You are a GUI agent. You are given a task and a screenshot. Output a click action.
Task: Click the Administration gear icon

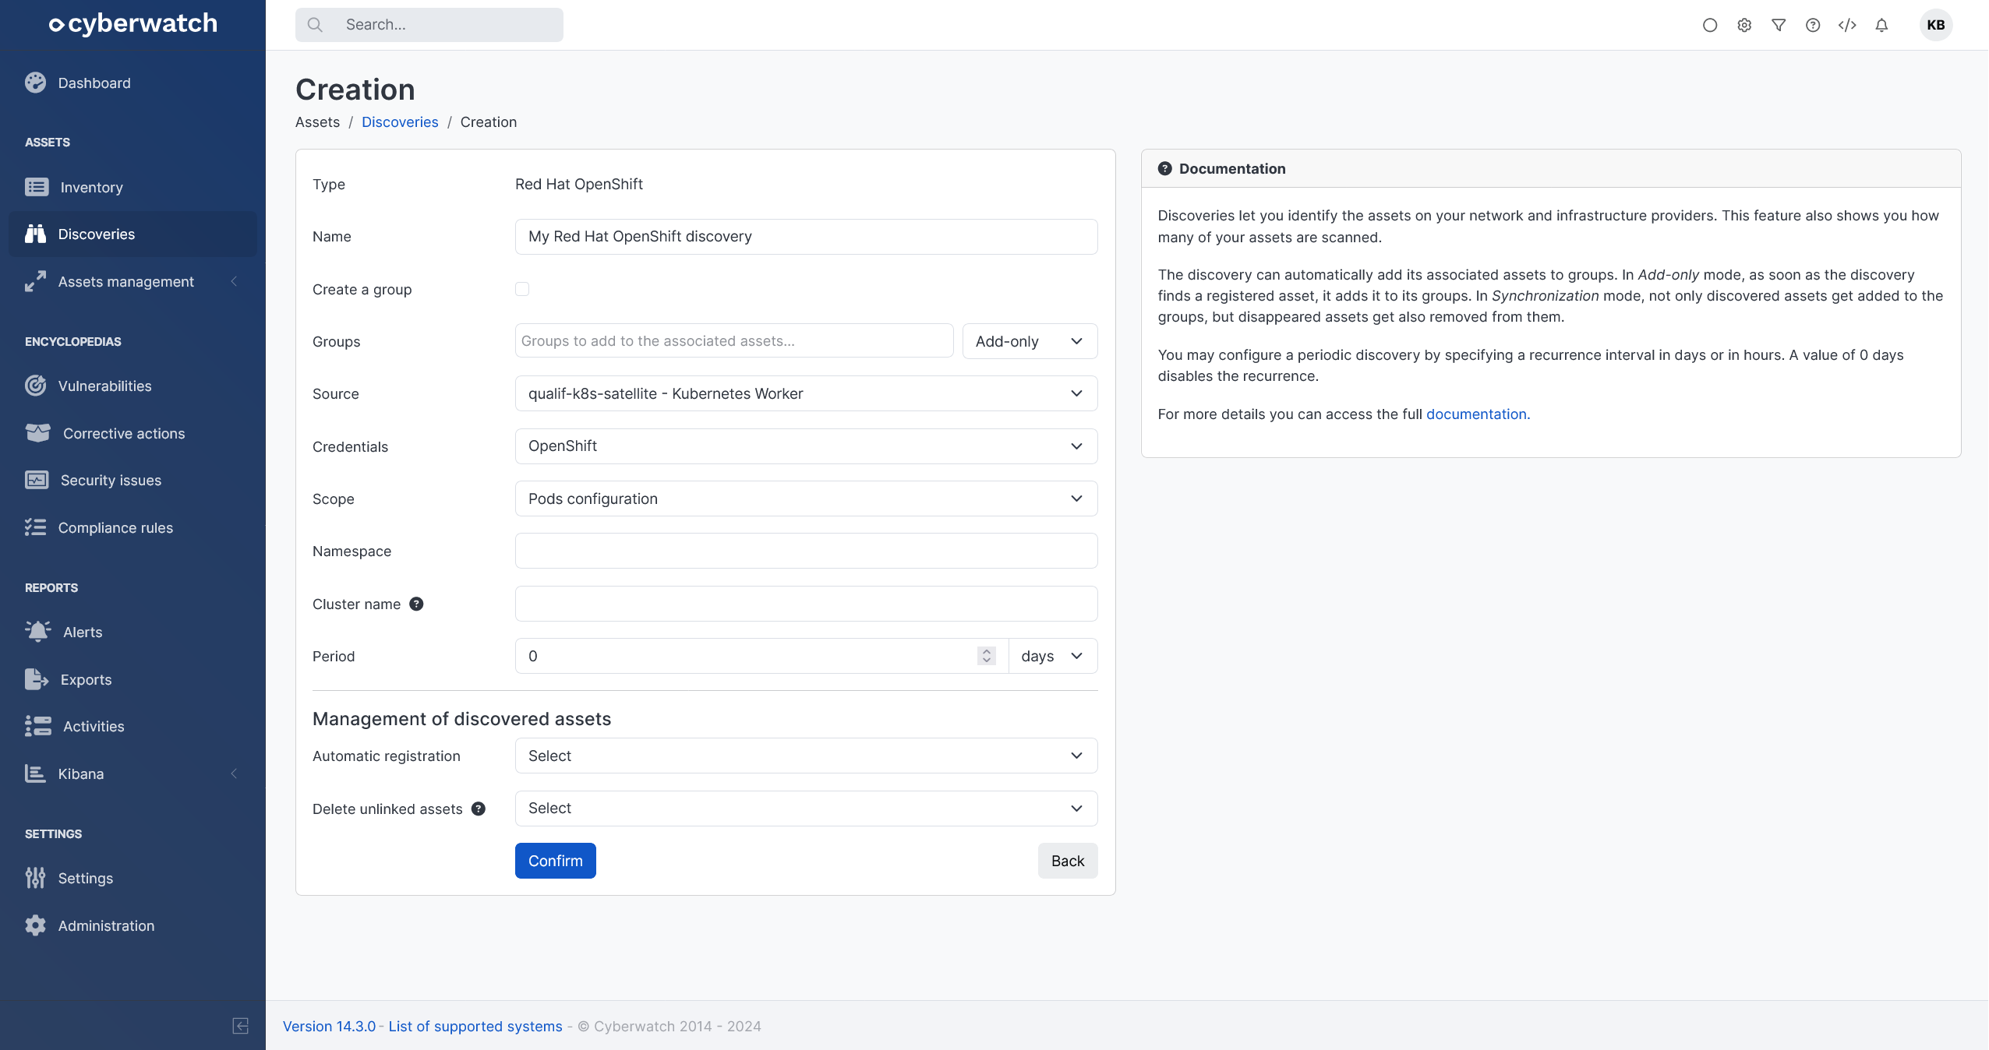click(x=36, y=925)
